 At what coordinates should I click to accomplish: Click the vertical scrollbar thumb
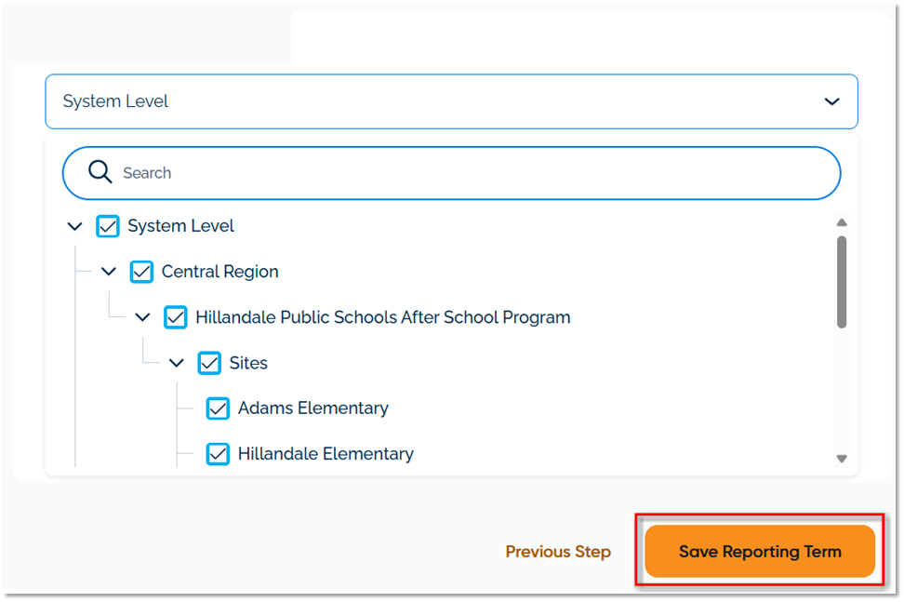842,281
